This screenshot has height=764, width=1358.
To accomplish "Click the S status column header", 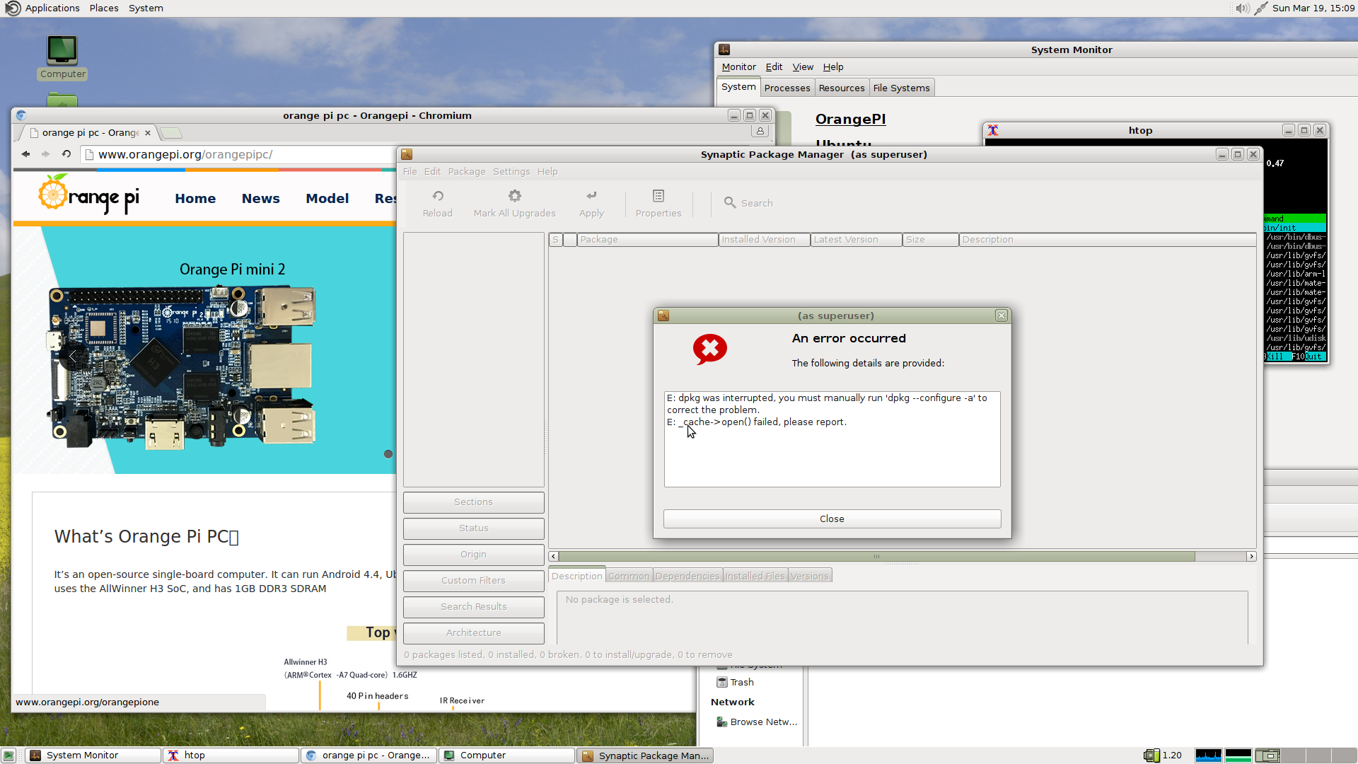I will click(556, 240).
